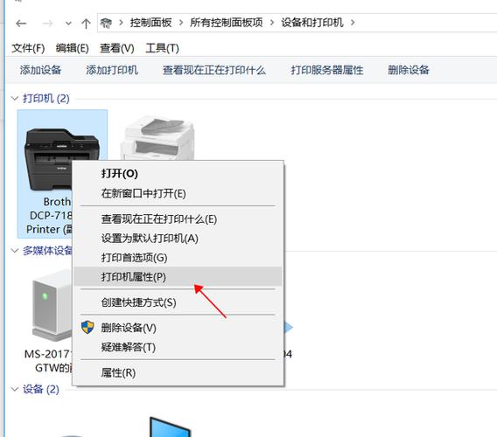Navigate to 所有控制面板项 breadcrumb
The width and height of the screenshot is (497, 437).
pyautogui.click(x=227, y=23)
